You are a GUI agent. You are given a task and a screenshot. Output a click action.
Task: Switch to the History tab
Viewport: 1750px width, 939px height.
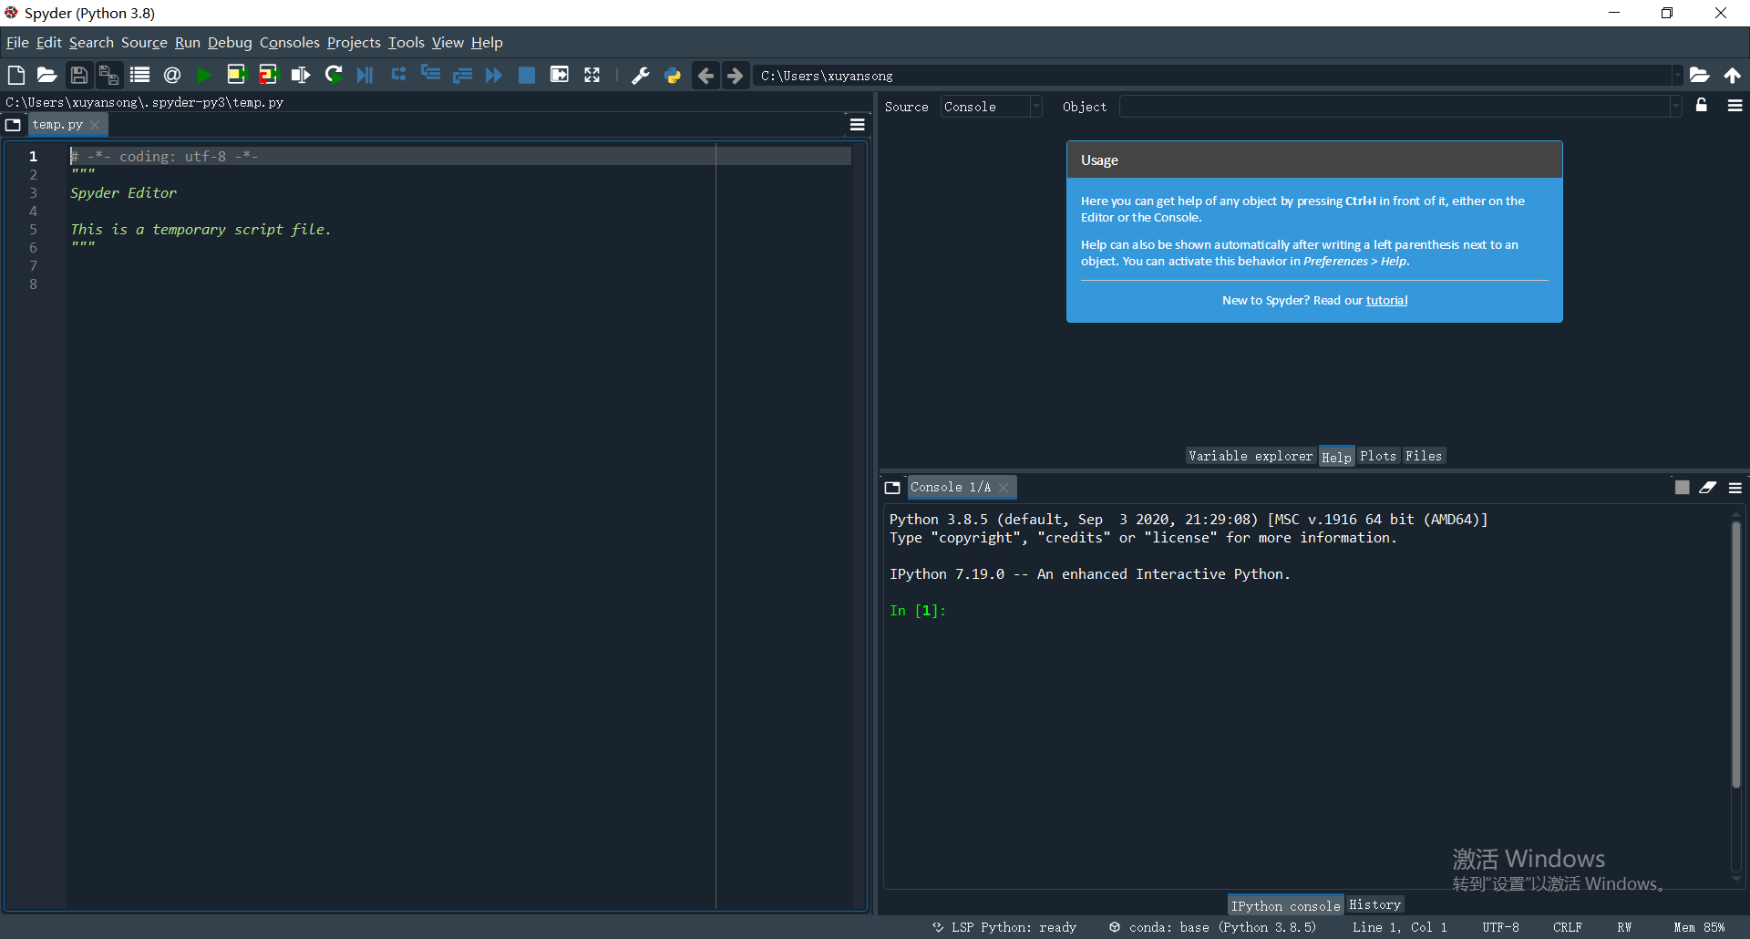coord(1374,904)
